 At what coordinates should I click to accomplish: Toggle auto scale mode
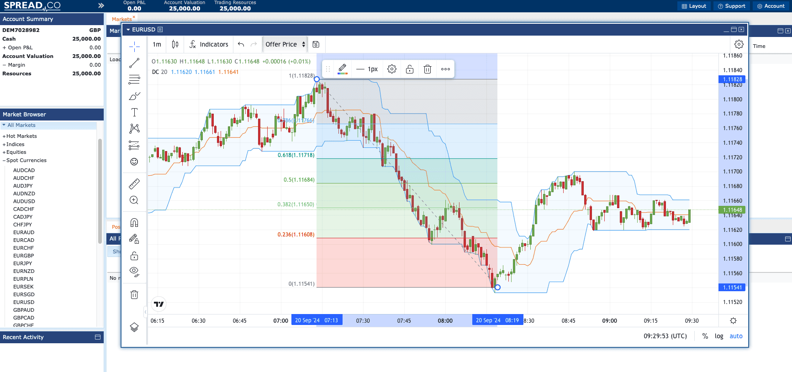tap(736, 336)
